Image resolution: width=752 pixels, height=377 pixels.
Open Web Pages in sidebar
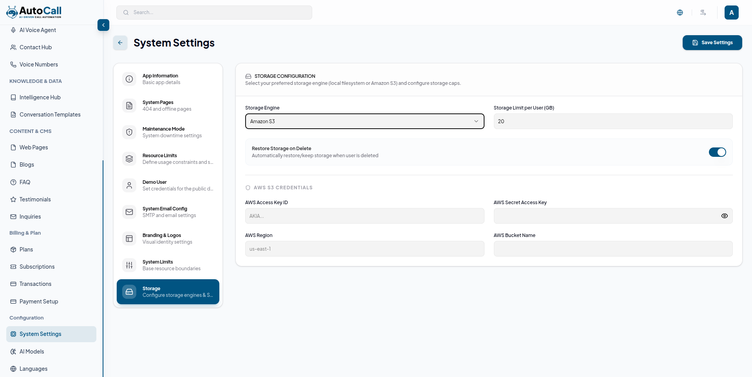point(51,147)
